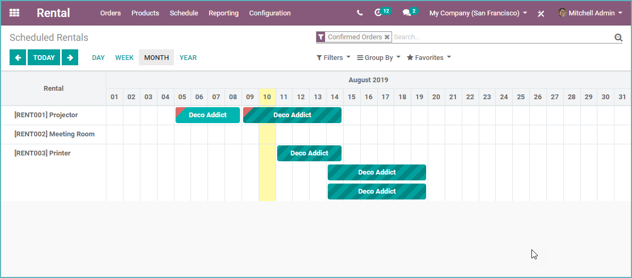
Task: Click the debug tools wrench icon
Action: (541, 13)
